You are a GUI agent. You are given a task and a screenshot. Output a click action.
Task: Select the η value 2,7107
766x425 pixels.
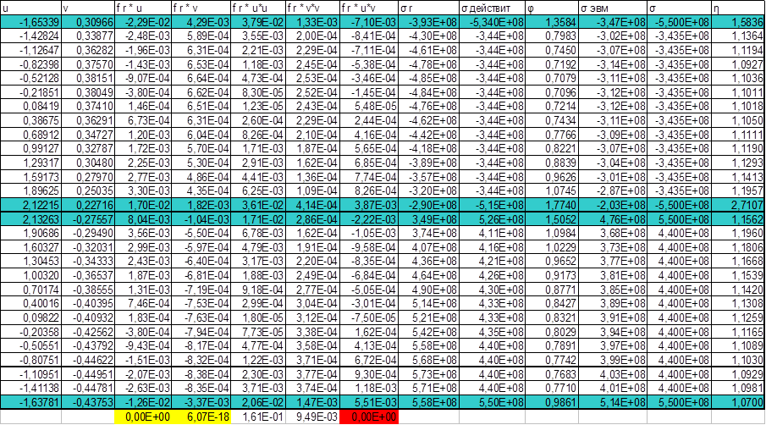738,205
